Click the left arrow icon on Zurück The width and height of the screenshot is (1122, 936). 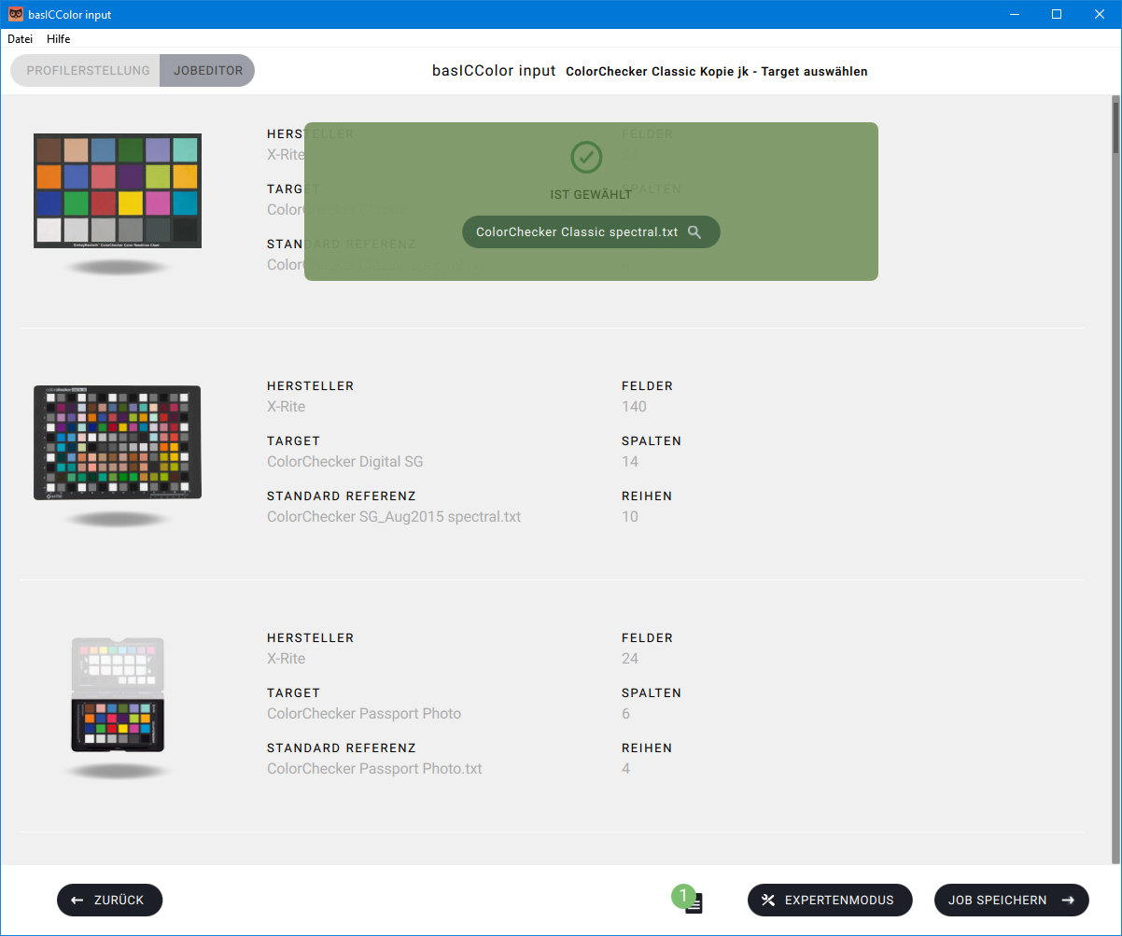(x=77, y=901)
